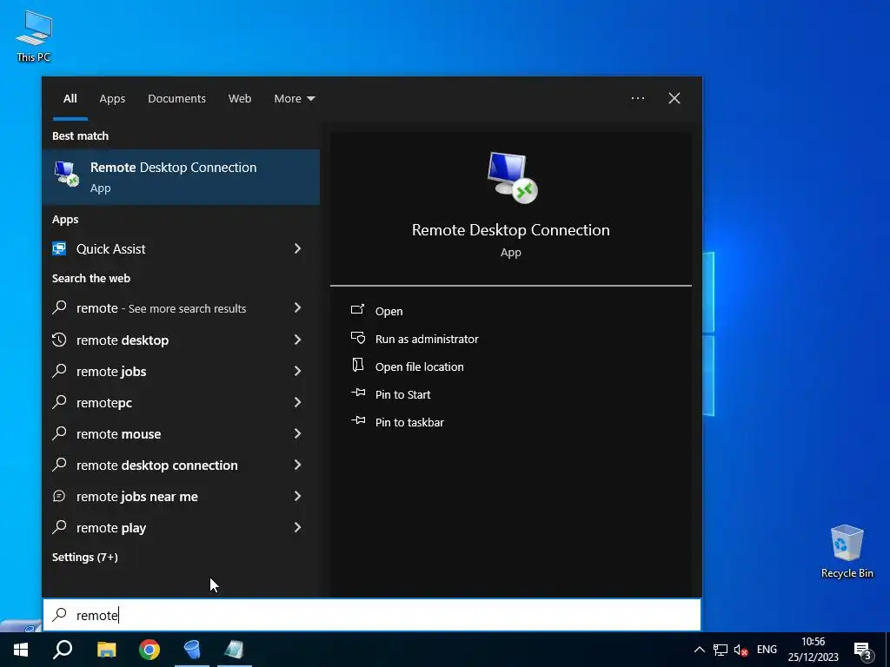Expand the remote mouse suggestion chevron
Image resolution: width=890 pixels, height=667 pixels.
297,433
